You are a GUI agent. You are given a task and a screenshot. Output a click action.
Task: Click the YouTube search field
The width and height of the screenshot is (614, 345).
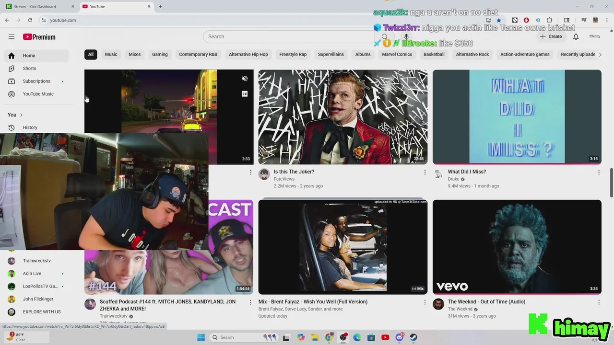click(288, 37)
